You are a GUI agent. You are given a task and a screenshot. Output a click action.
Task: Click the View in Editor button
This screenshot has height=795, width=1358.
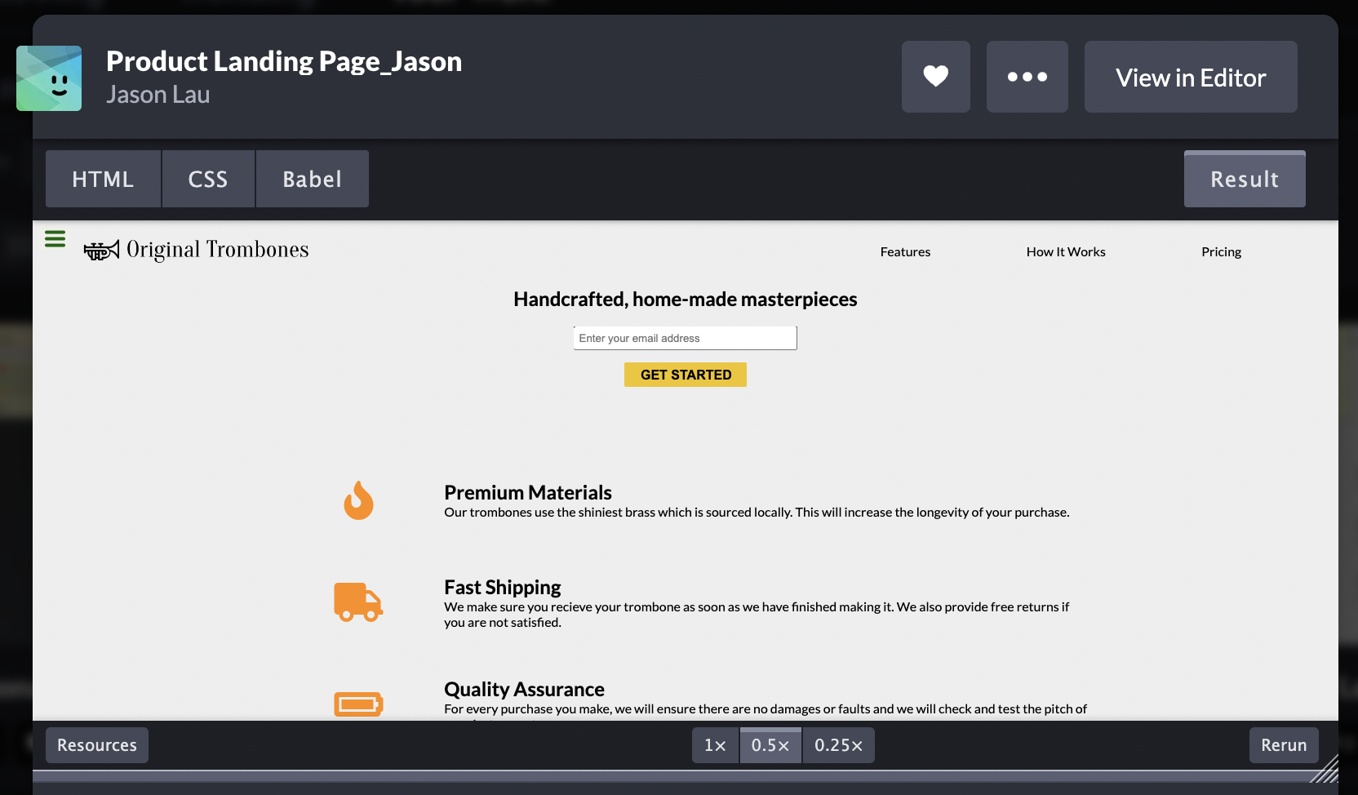point(1191,77)
